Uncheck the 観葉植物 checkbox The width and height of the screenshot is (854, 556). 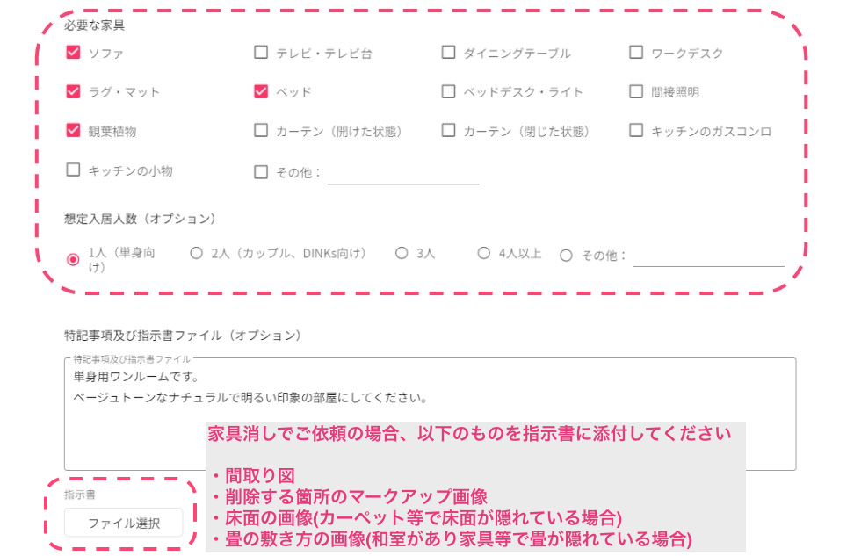pos(73,131)
